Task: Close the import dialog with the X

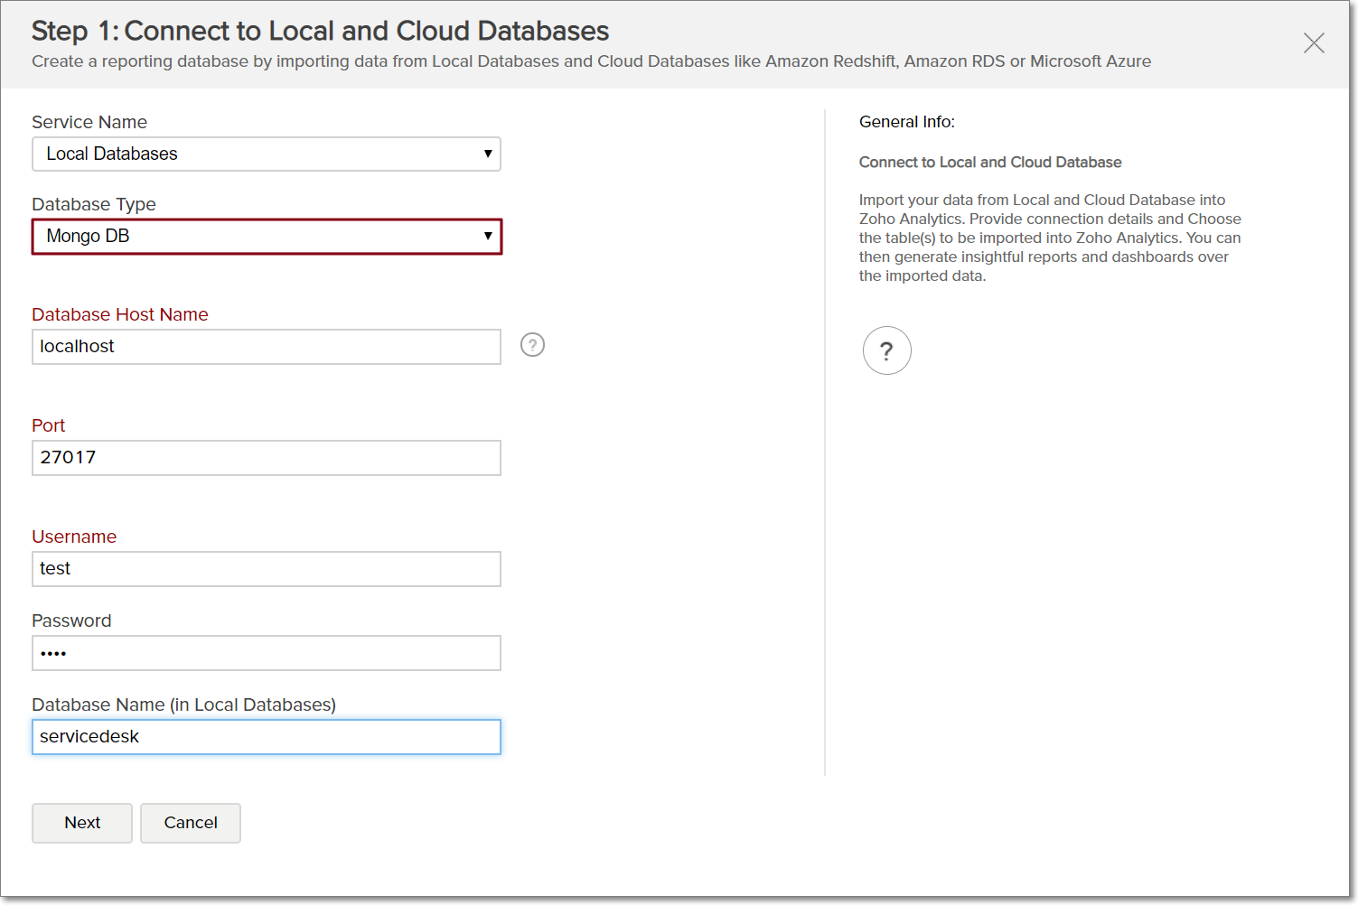Action: (1314, 42)
